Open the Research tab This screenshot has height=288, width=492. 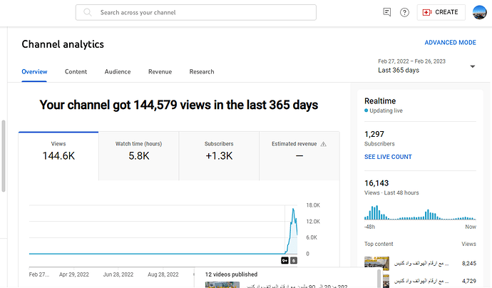pos(202,71)
